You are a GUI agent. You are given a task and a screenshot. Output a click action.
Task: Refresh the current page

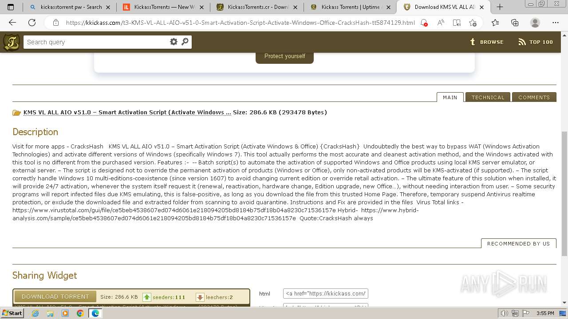click(x=32, y=23)
